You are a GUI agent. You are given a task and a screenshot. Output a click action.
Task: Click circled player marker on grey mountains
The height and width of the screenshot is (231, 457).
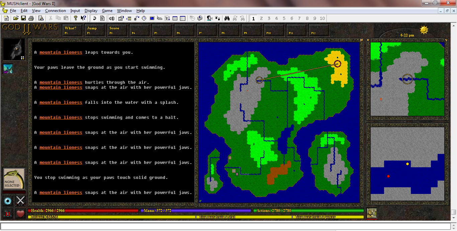pos(259,80)
